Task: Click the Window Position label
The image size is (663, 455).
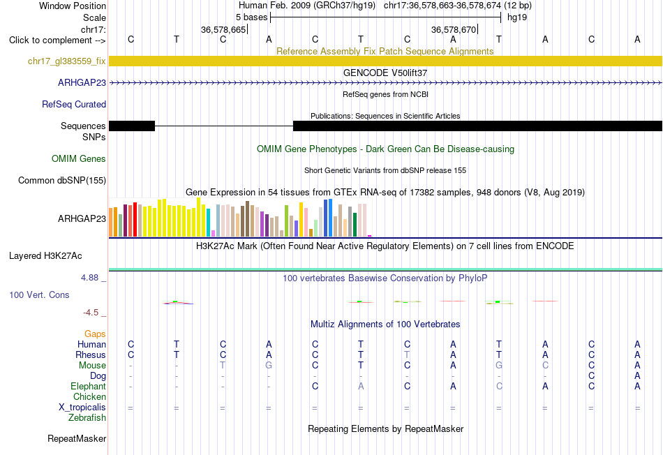Action: [73, 6]
